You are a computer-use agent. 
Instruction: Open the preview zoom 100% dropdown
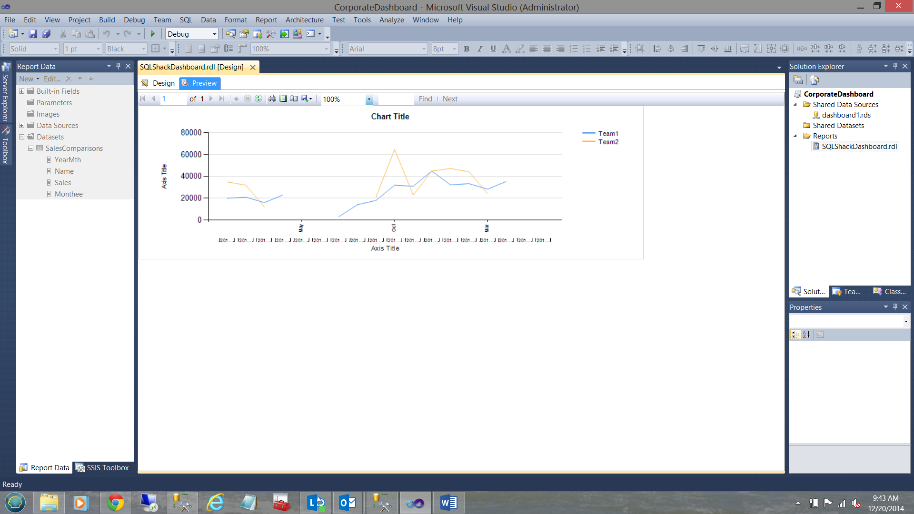click(369, 99)
